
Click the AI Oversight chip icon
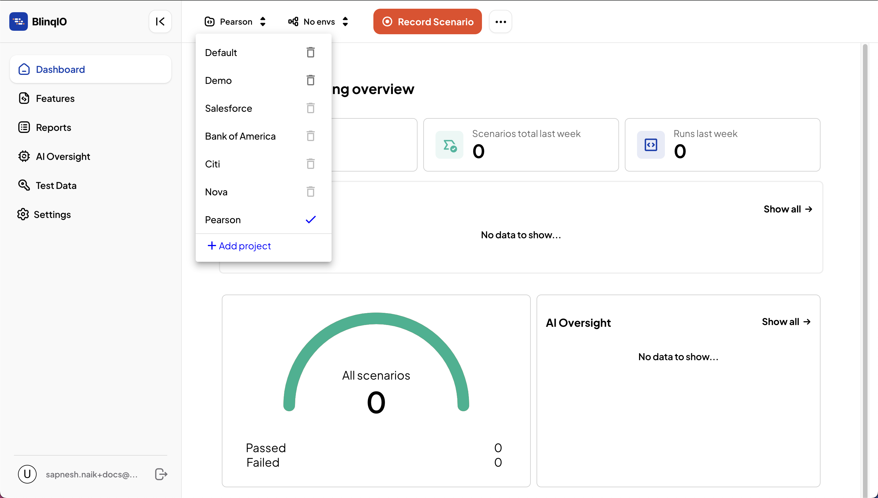(24, 156)
